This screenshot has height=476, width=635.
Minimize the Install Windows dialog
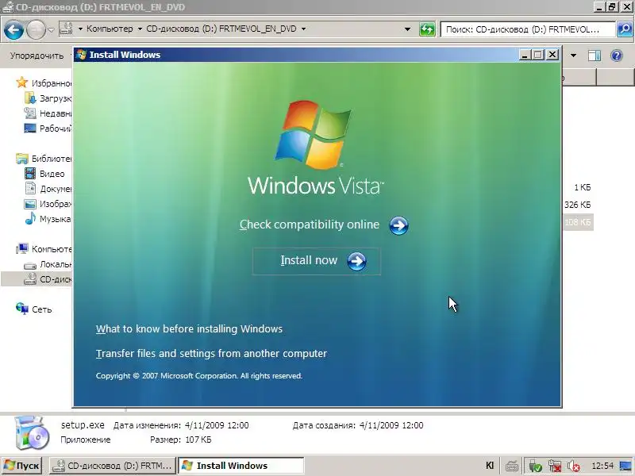(x=525, y=55)
